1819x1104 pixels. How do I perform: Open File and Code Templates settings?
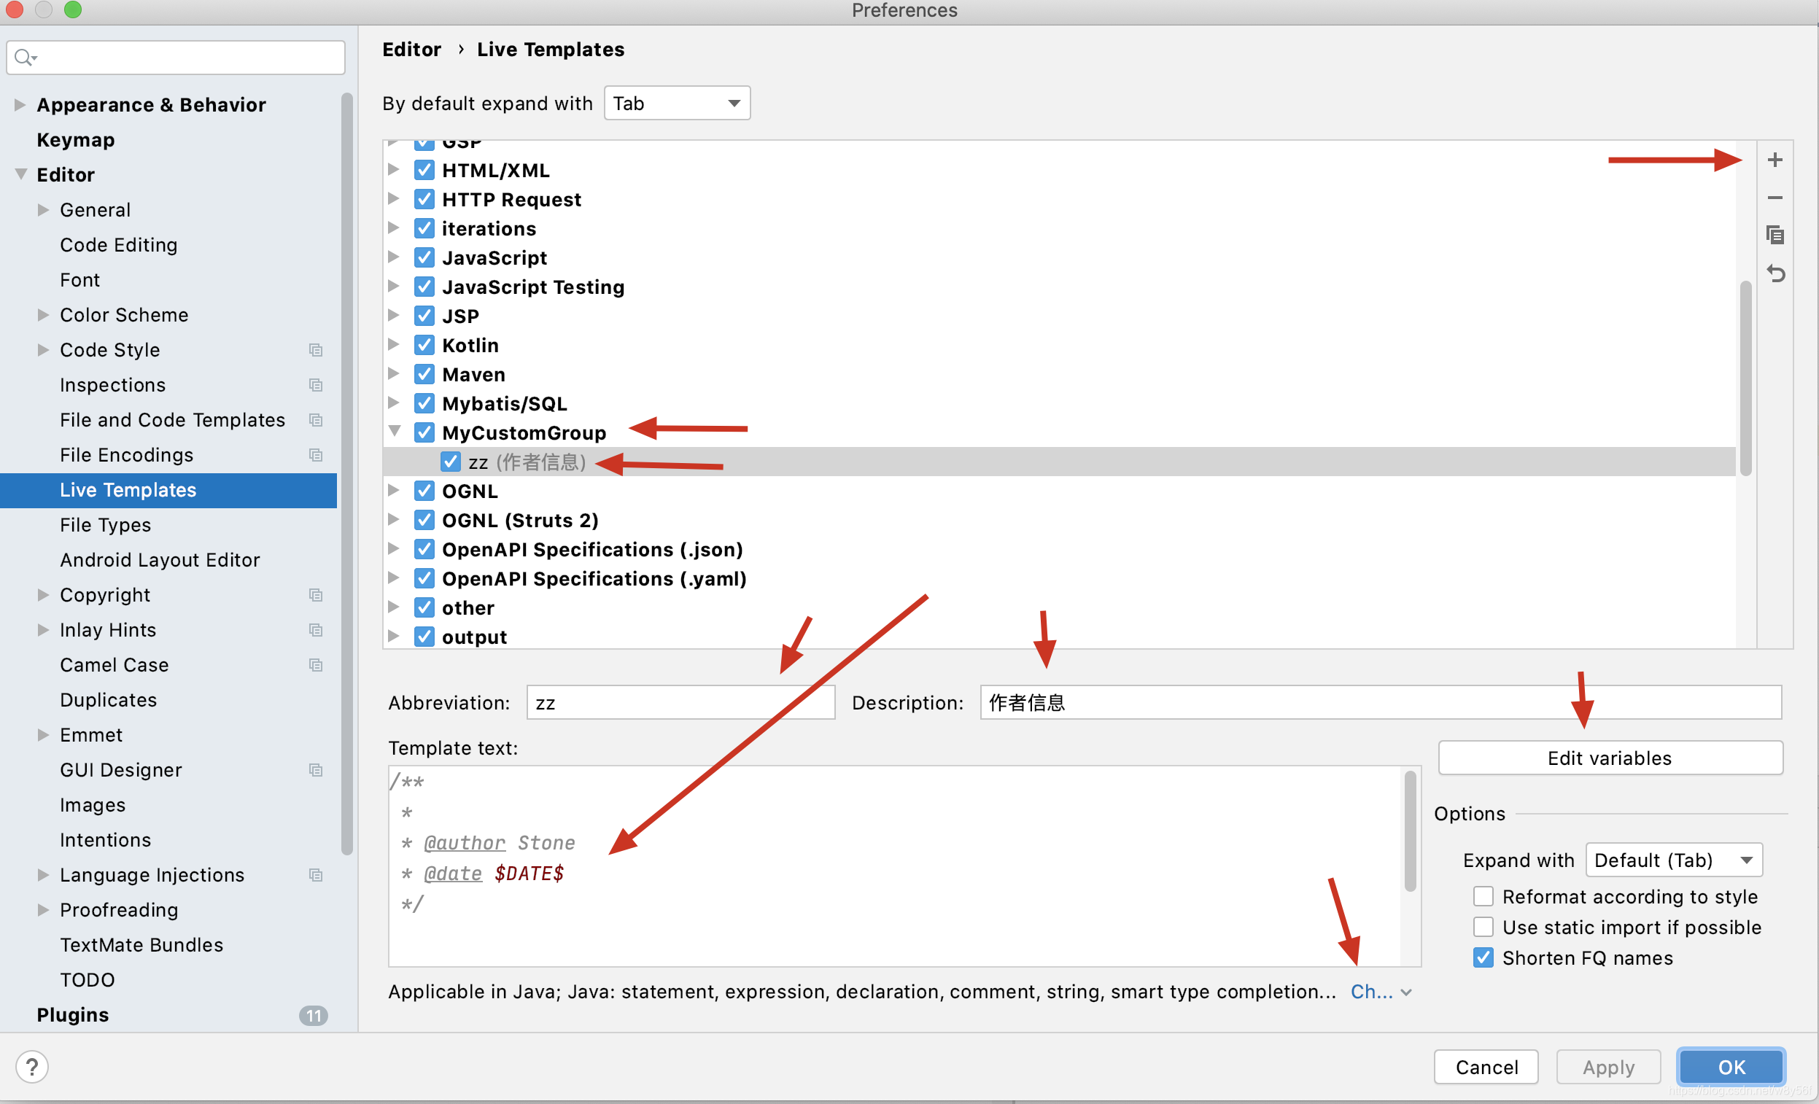[x=172, y=420]
